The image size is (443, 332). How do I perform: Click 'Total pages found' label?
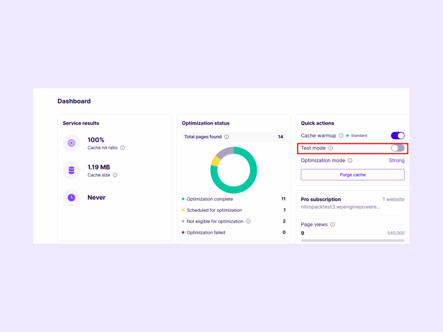pos(203,137)
